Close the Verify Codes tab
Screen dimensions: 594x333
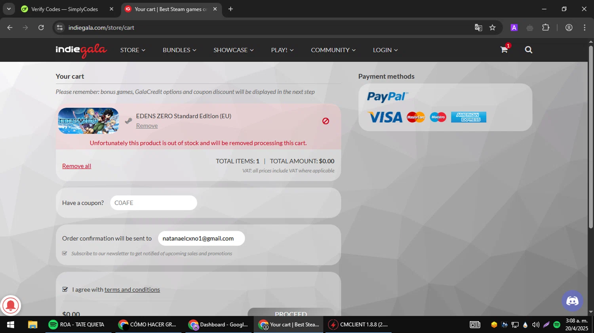(x=111, y=9)
